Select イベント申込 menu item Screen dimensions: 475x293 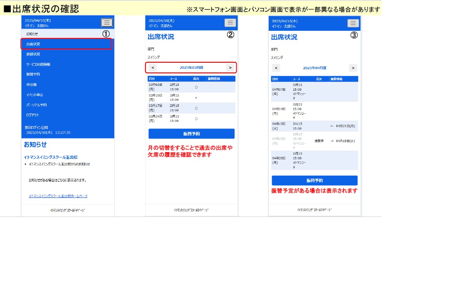pyautogui.click(x=35, y=95)
